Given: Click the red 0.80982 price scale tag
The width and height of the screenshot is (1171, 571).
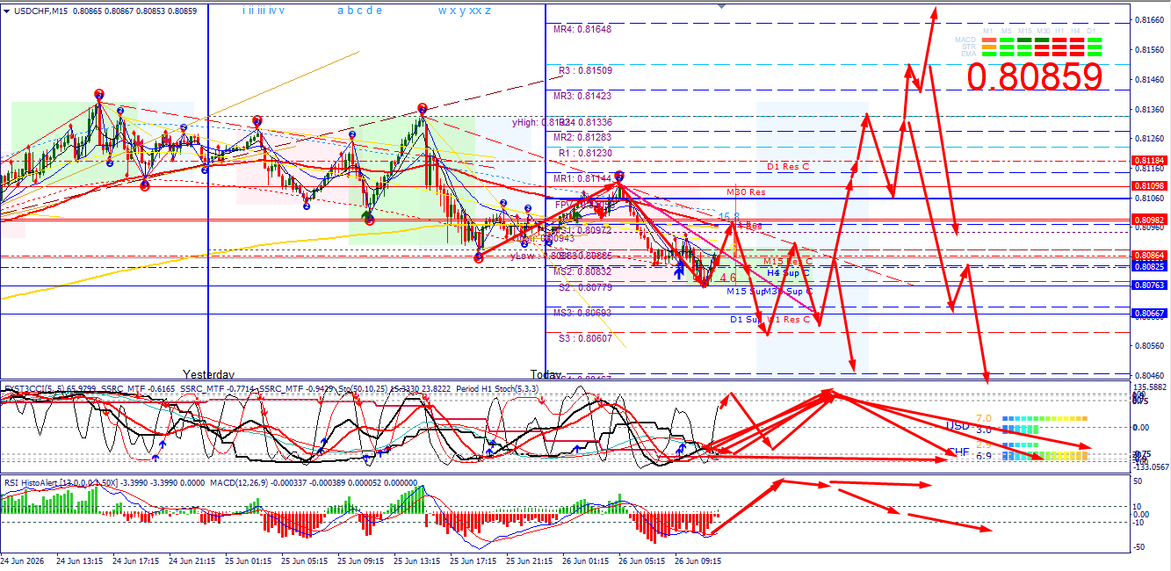Looking at the screenshot, I should click(1150, 220).
